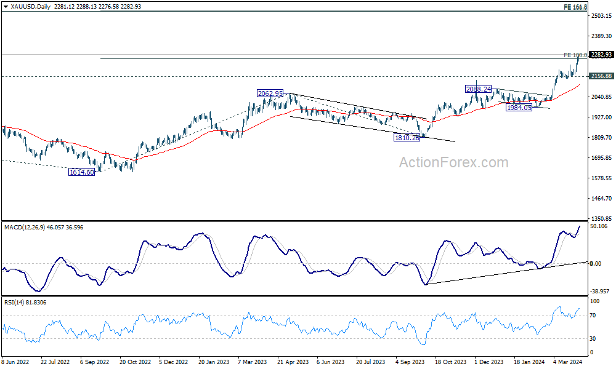Viewport: 616px width, 369px height.
Task: Click the FE 161.8 label at top
Action: click(575, 7)
